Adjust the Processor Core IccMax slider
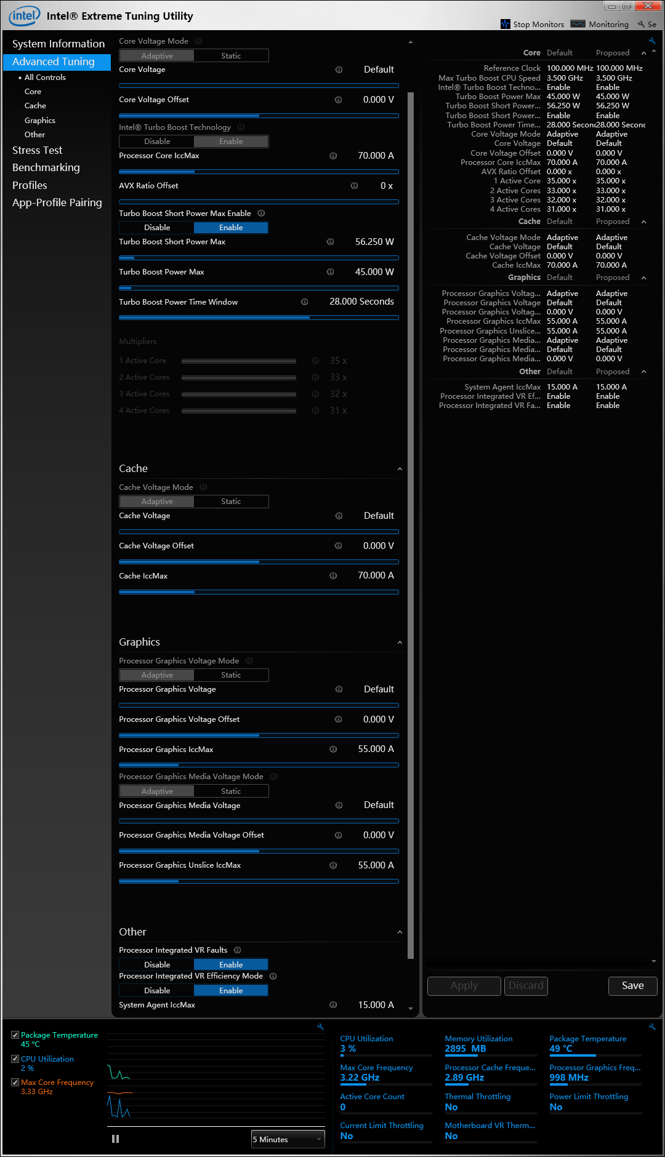Image resolution: width=665 pixels, height=1157 pixels. pos(259,172)
